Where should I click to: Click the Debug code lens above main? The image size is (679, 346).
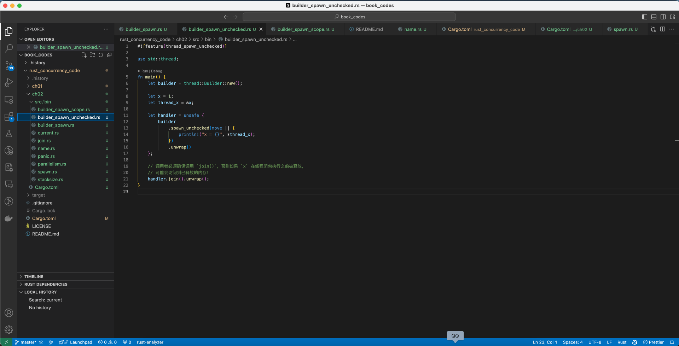(157, 71)
